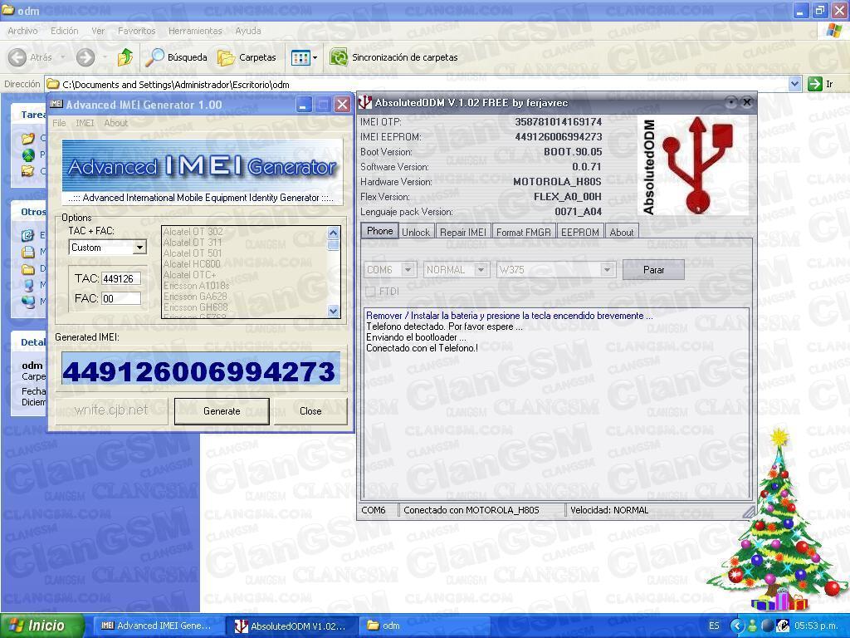Toggle the Carpetas folders pane
Viewport: 850px width, 638px height.
click(x=247, y=57)
